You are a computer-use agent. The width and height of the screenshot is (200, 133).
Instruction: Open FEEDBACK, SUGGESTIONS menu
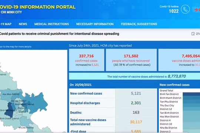139,24
